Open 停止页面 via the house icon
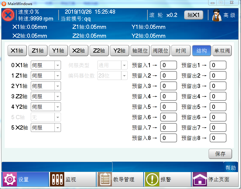 (200, 179)
